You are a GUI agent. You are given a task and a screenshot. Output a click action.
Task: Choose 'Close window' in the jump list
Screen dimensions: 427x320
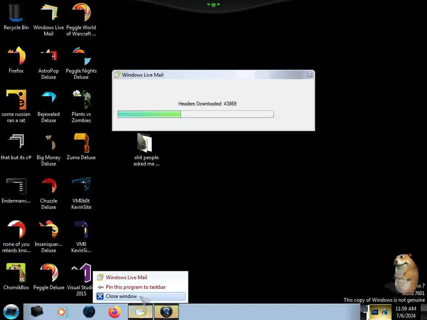click(x=141, y=296)
